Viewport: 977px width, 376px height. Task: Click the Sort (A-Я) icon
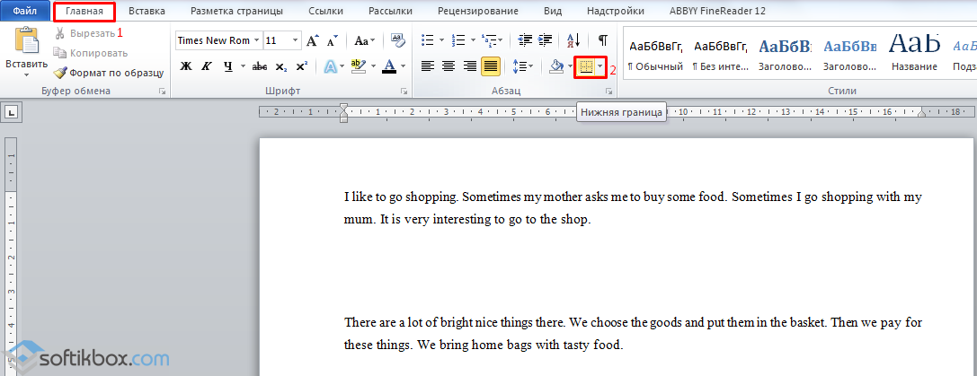(575, 40)
